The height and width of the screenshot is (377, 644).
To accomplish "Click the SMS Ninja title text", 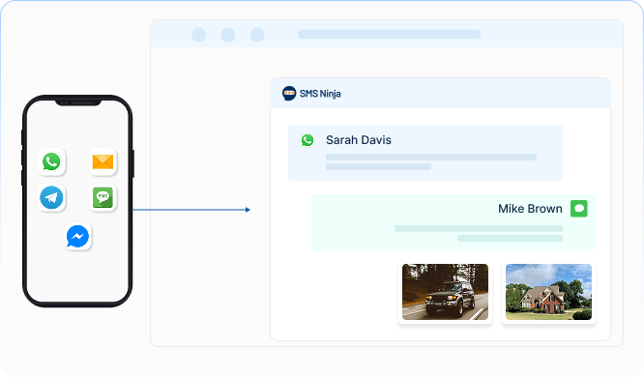I will [320, 94].
